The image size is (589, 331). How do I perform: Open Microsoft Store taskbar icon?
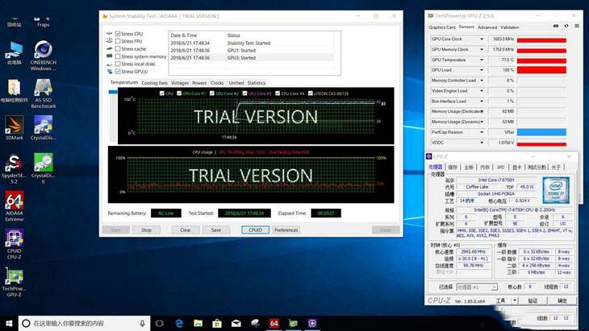tap(217, 323)
